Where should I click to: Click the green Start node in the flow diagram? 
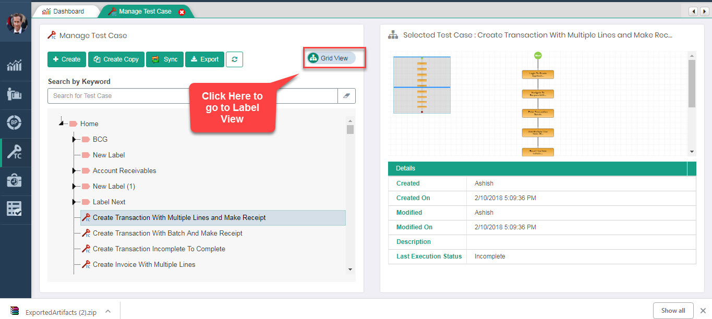click(537, 55)
